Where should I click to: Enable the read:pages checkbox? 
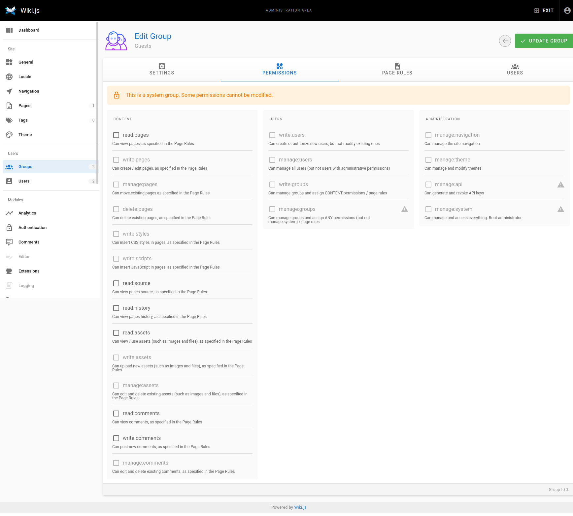point(116,135)
